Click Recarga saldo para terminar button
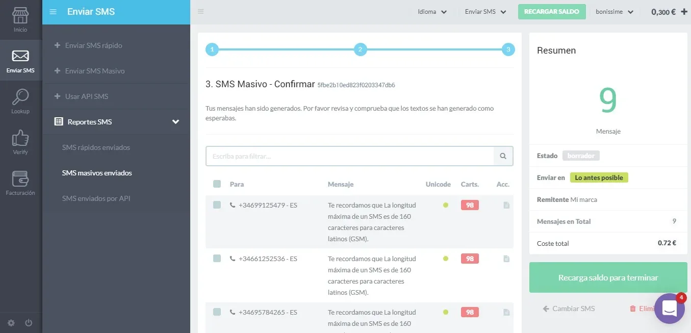 pyautogui.click(x=608, y=278)
